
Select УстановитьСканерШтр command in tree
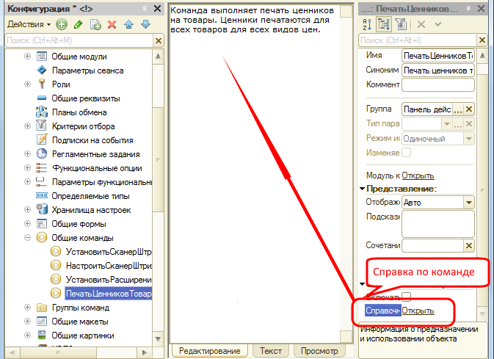pos(109,252)
